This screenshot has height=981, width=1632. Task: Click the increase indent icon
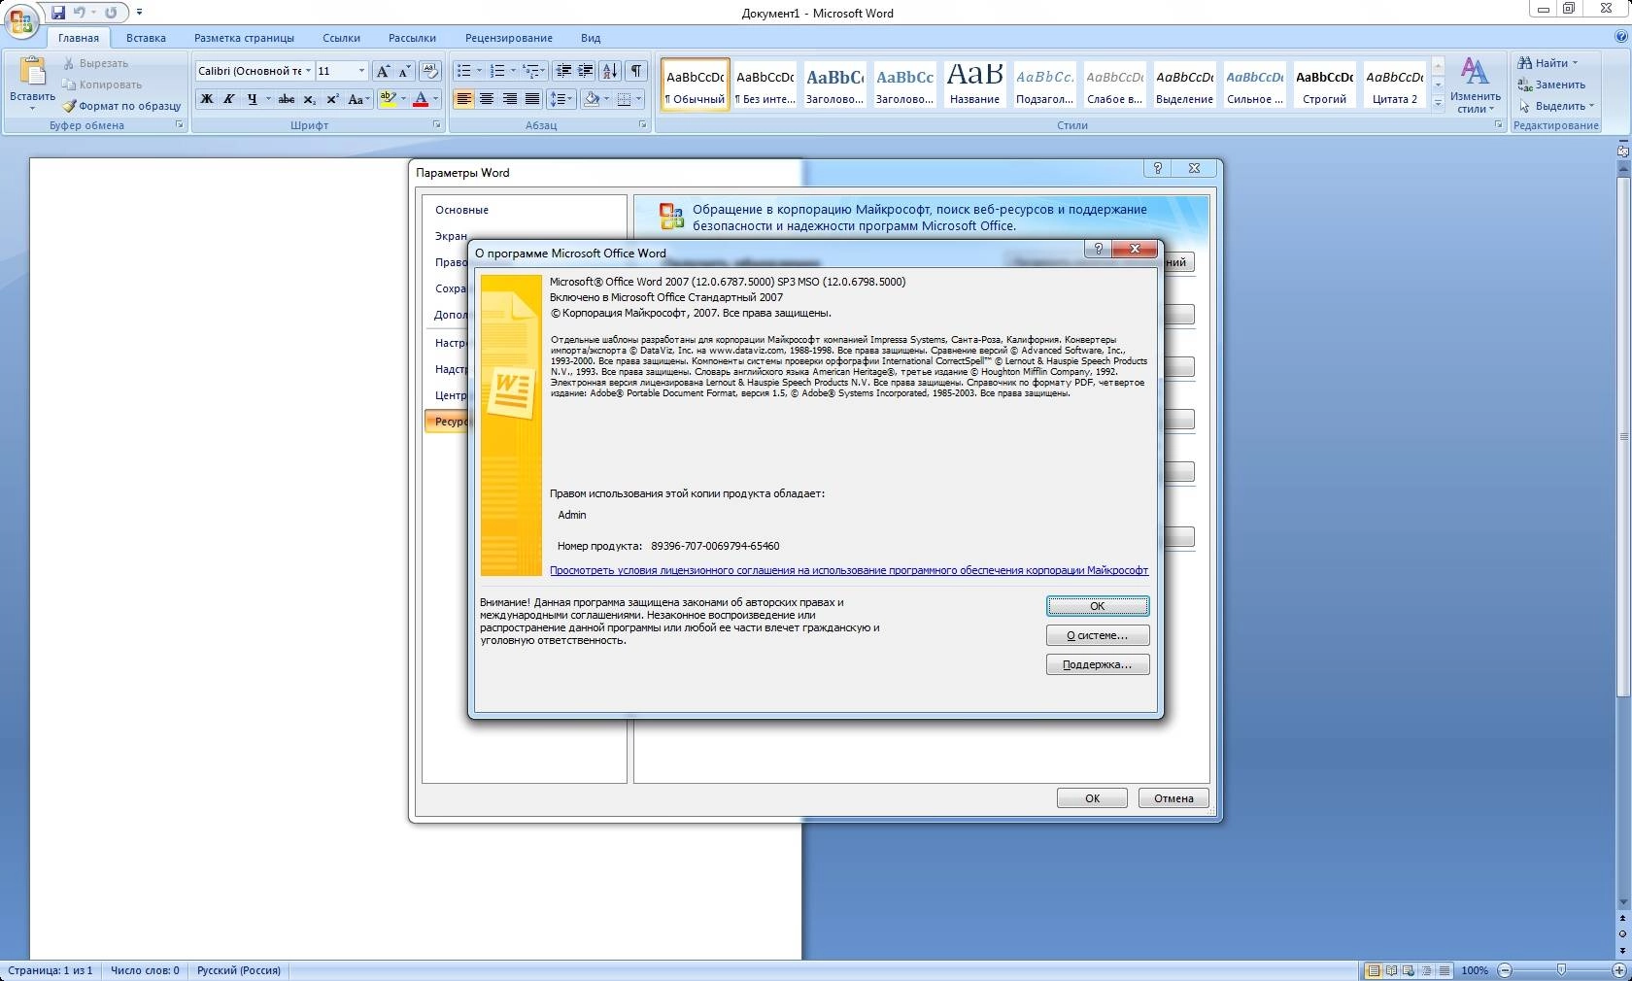(x=585, y=71)
